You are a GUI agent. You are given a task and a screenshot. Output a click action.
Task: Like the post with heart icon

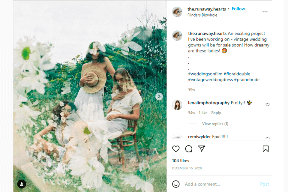176,149
